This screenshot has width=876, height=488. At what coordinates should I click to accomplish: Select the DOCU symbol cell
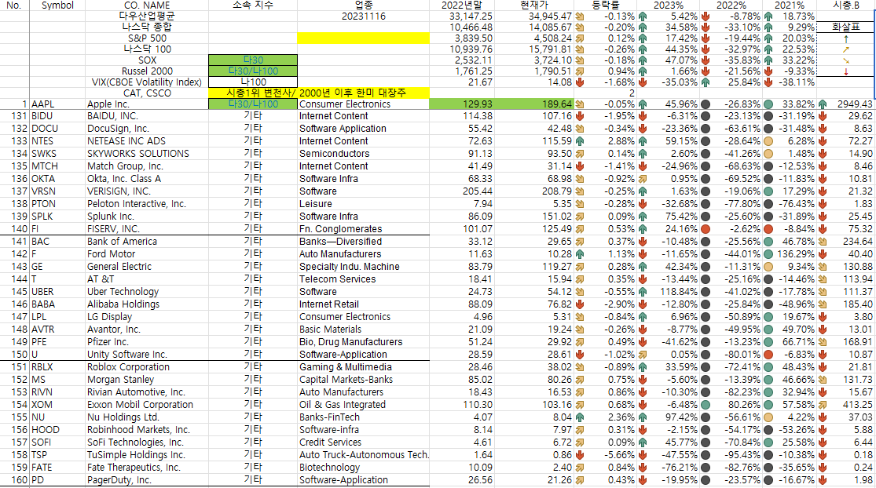click(57, 128)
